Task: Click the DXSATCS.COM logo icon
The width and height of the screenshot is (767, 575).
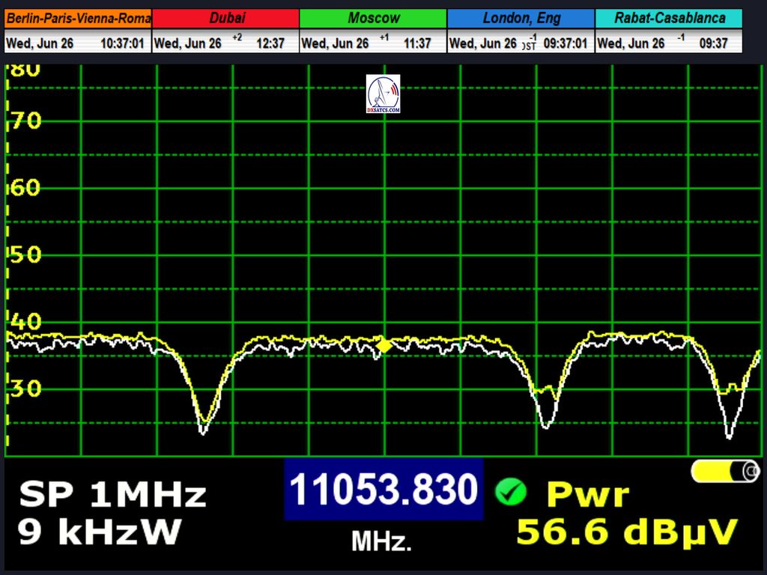Action: [x=383, y=94]
